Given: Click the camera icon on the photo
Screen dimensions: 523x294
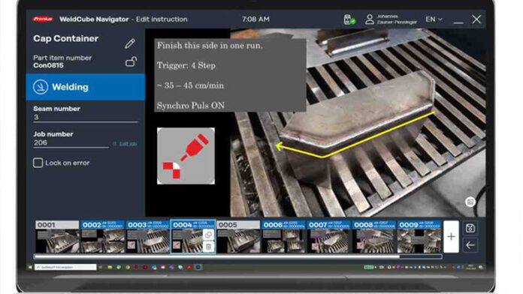Looking at the screenshot, I should point(470,202).
